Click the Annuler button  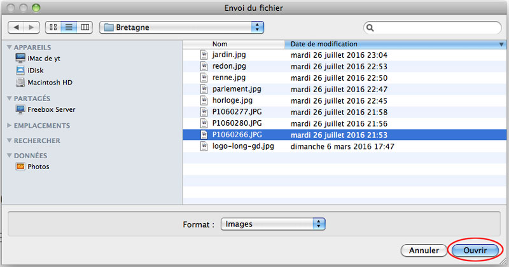pos(423,250)
